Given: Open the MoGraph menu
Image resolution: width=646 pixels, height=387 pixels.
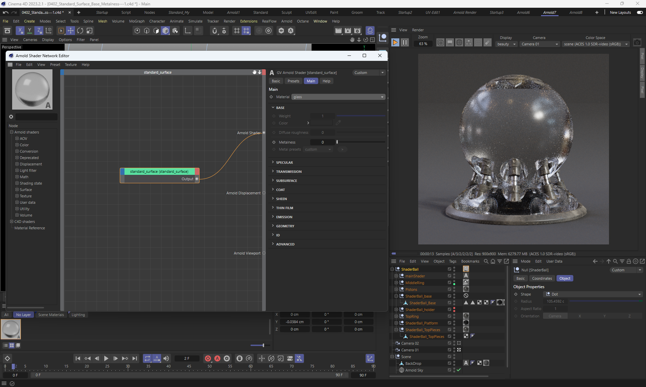Looking at the screenshot, I should pyautogui.click(x=137, y=21).
